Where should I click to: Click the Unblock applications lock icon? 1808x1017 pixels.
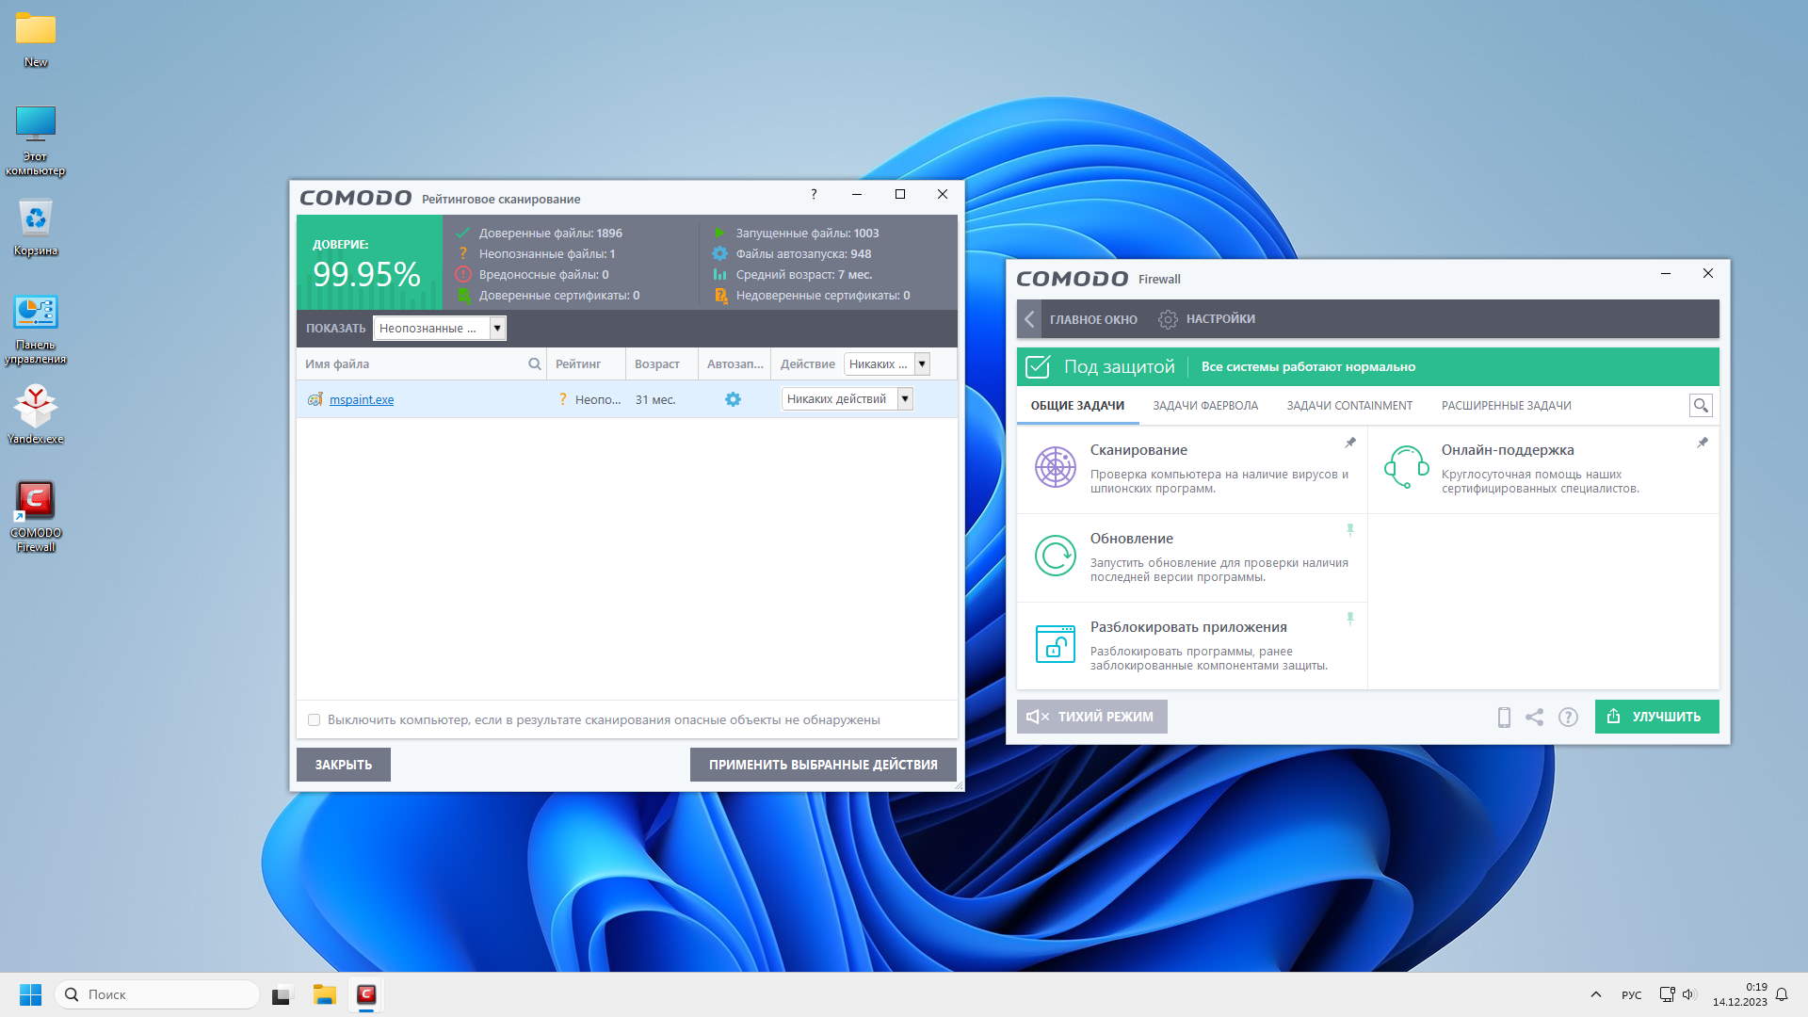click(x=1055, y=644)
